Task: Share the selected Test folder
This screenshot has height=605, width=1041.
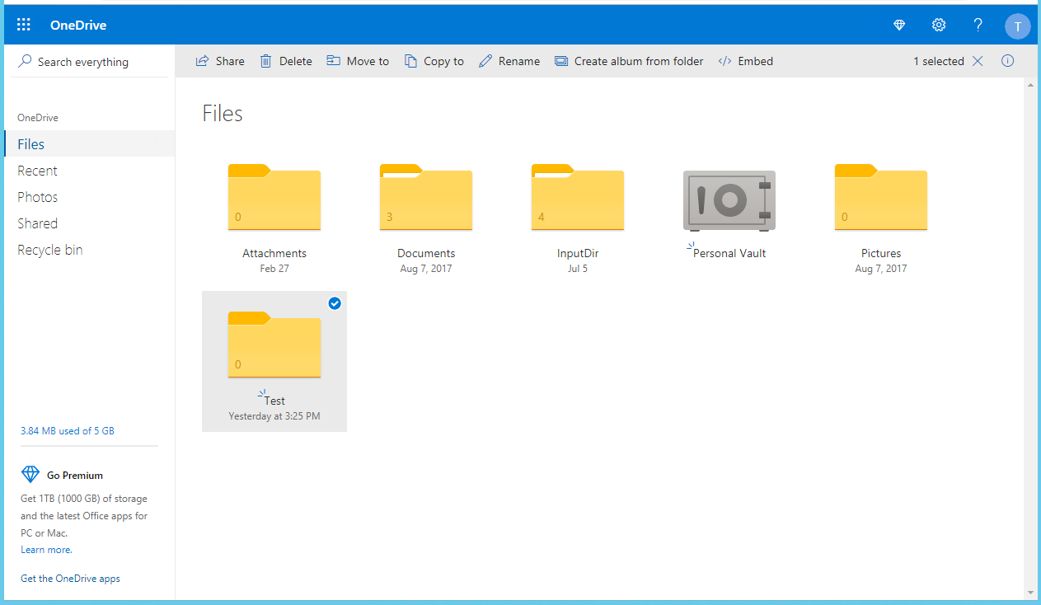Action: coord(219,60)
